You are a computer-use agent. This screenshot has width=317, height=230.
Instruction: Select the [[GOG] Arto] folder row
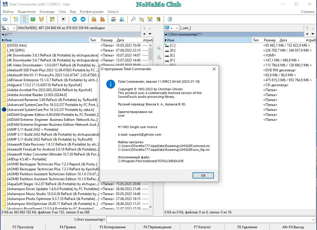[75, 45]
